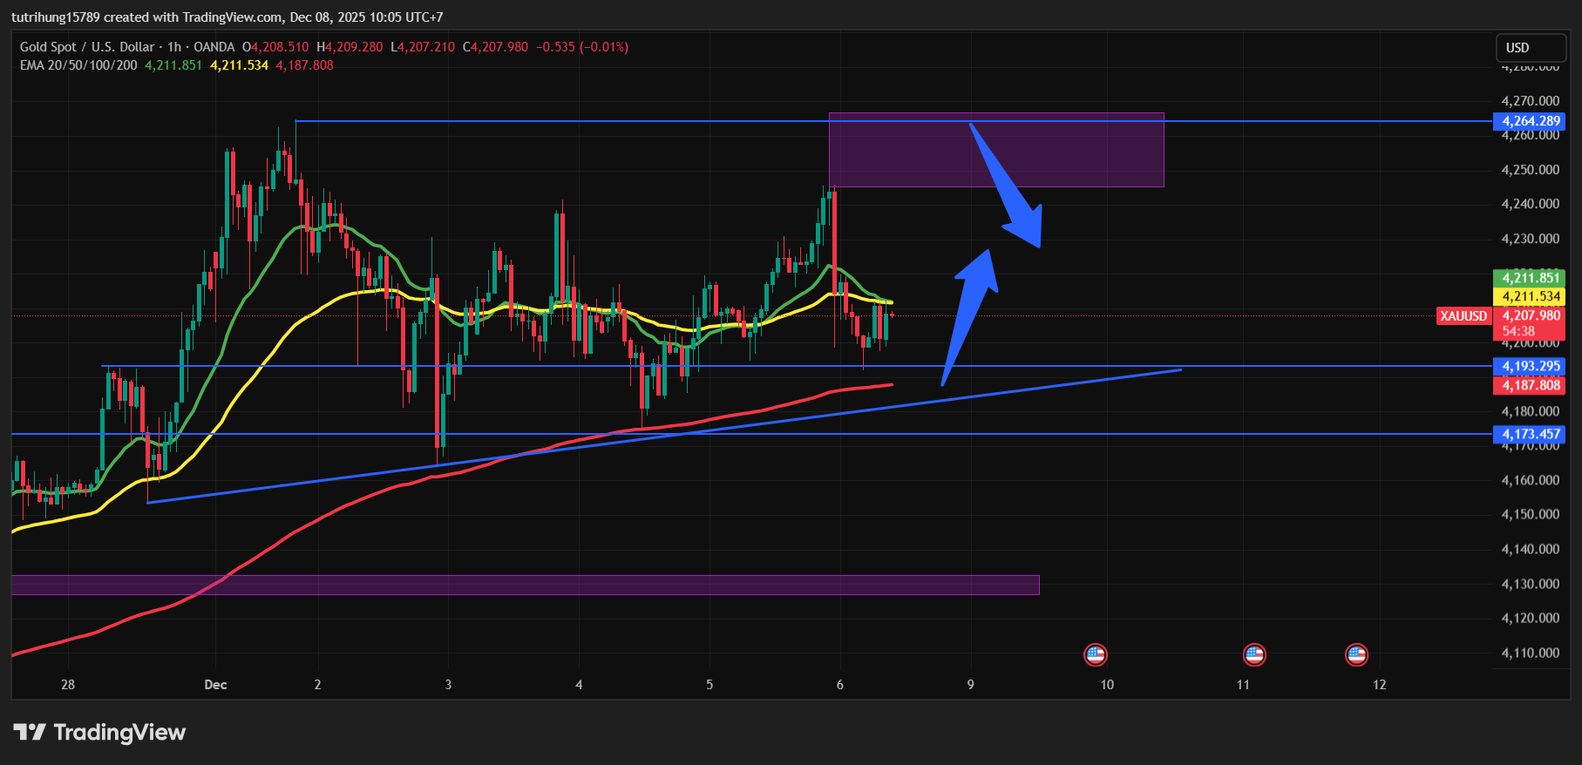Click the Gold Spot / U.S. Dollar symbol title

[87, 47]
